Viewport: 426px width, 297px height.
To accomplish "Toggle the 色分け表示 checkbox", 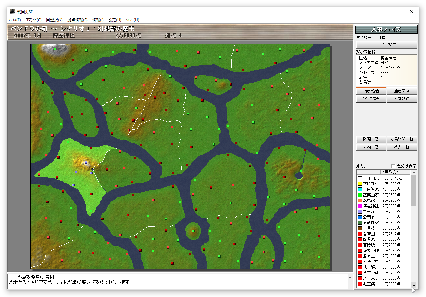I will coord(393,166).
